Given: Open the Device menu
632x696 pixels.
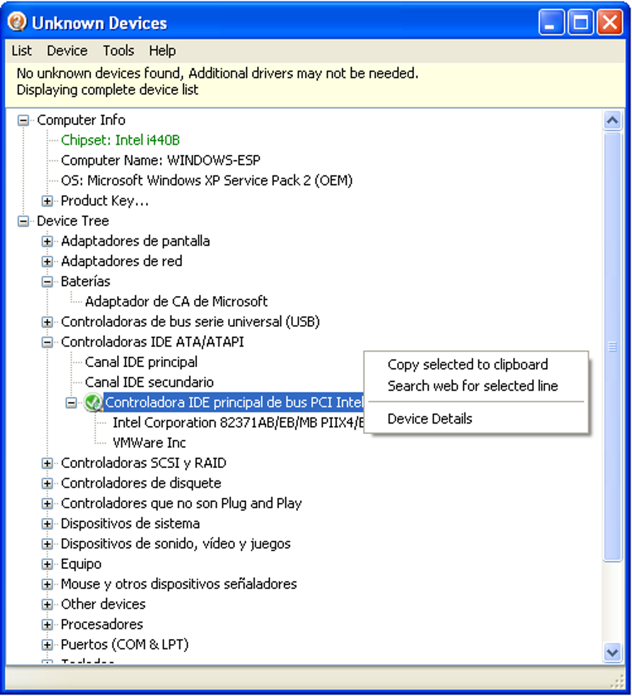Looking at the screenshot, I should pos(67,51).
